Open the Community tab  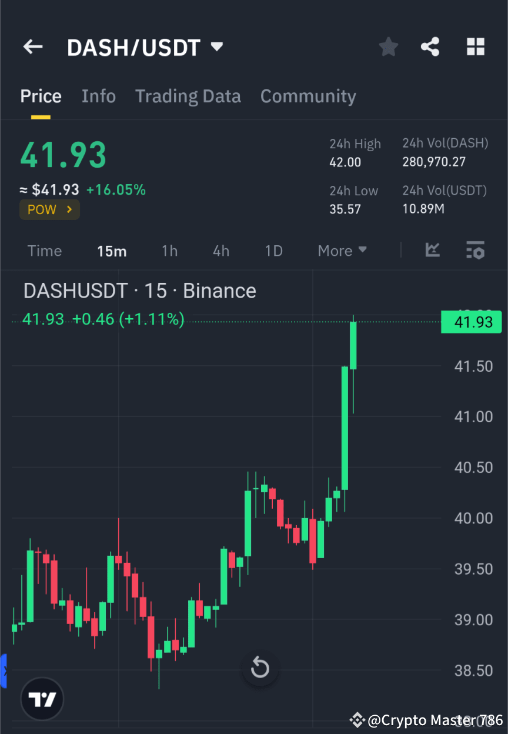click(x=308, y=96)
